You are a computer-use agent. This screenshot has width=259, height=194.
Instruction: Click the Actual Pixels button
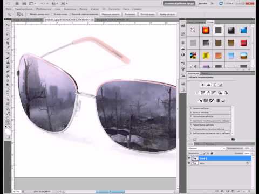tap(111, 15)
